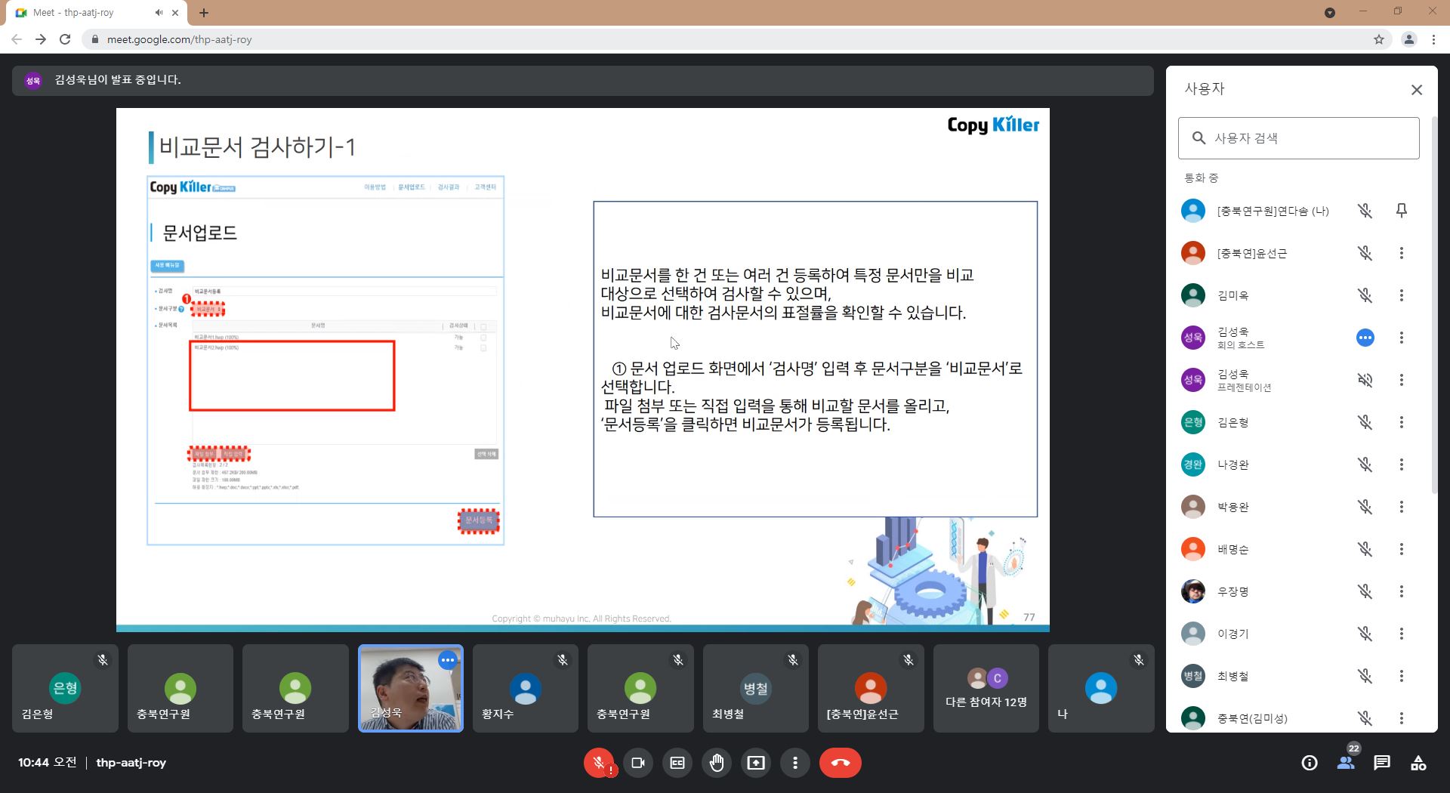Open more options for 김은형 in list

click(x=1402, y=422)
